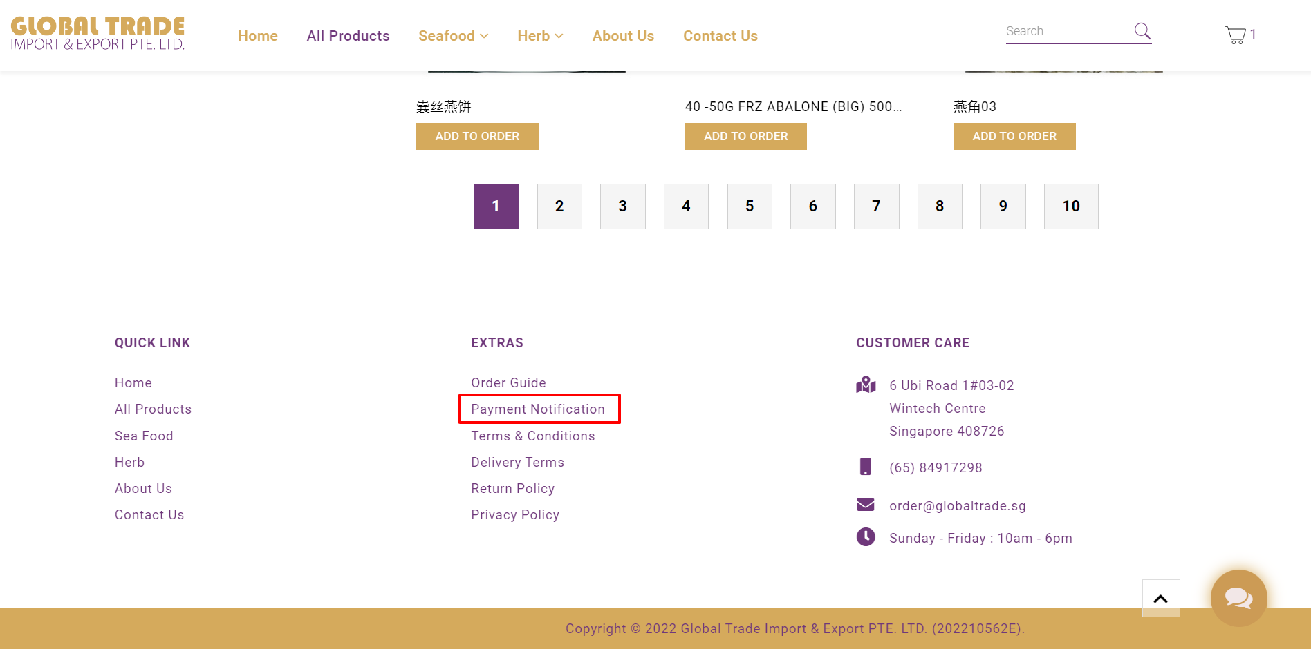
Task: Expand the Seafood dropdown menu
Action: pyautogui.click(x=453, y=36)
